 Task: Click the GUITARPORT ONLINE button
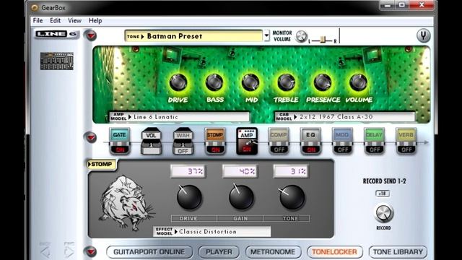pos(149,252)
